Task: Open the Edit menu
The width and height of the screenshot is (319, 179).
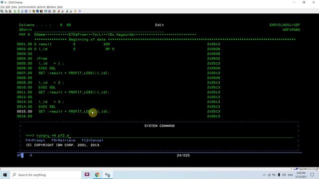Action: pyautogui.click(x=8, y=7)
